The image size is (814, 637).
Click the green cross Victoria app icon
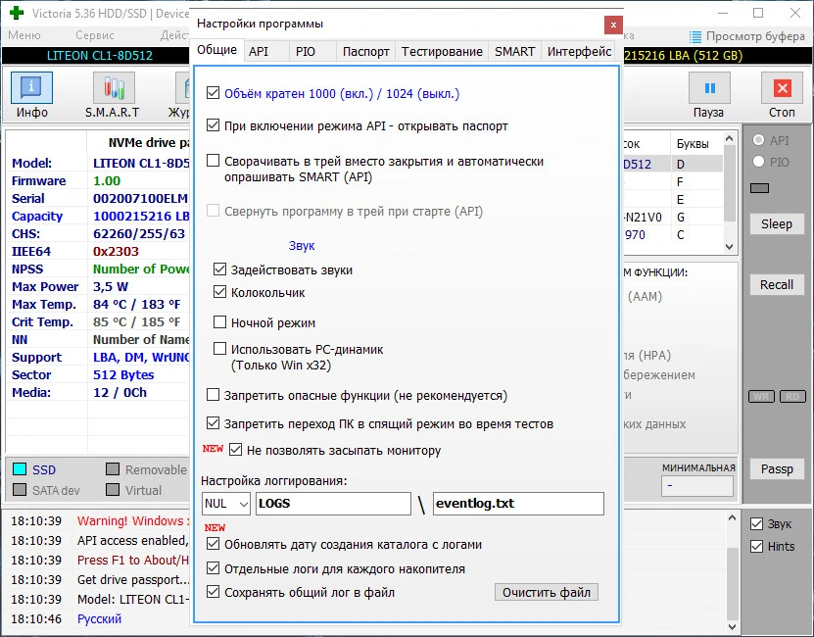click(17, 13)
